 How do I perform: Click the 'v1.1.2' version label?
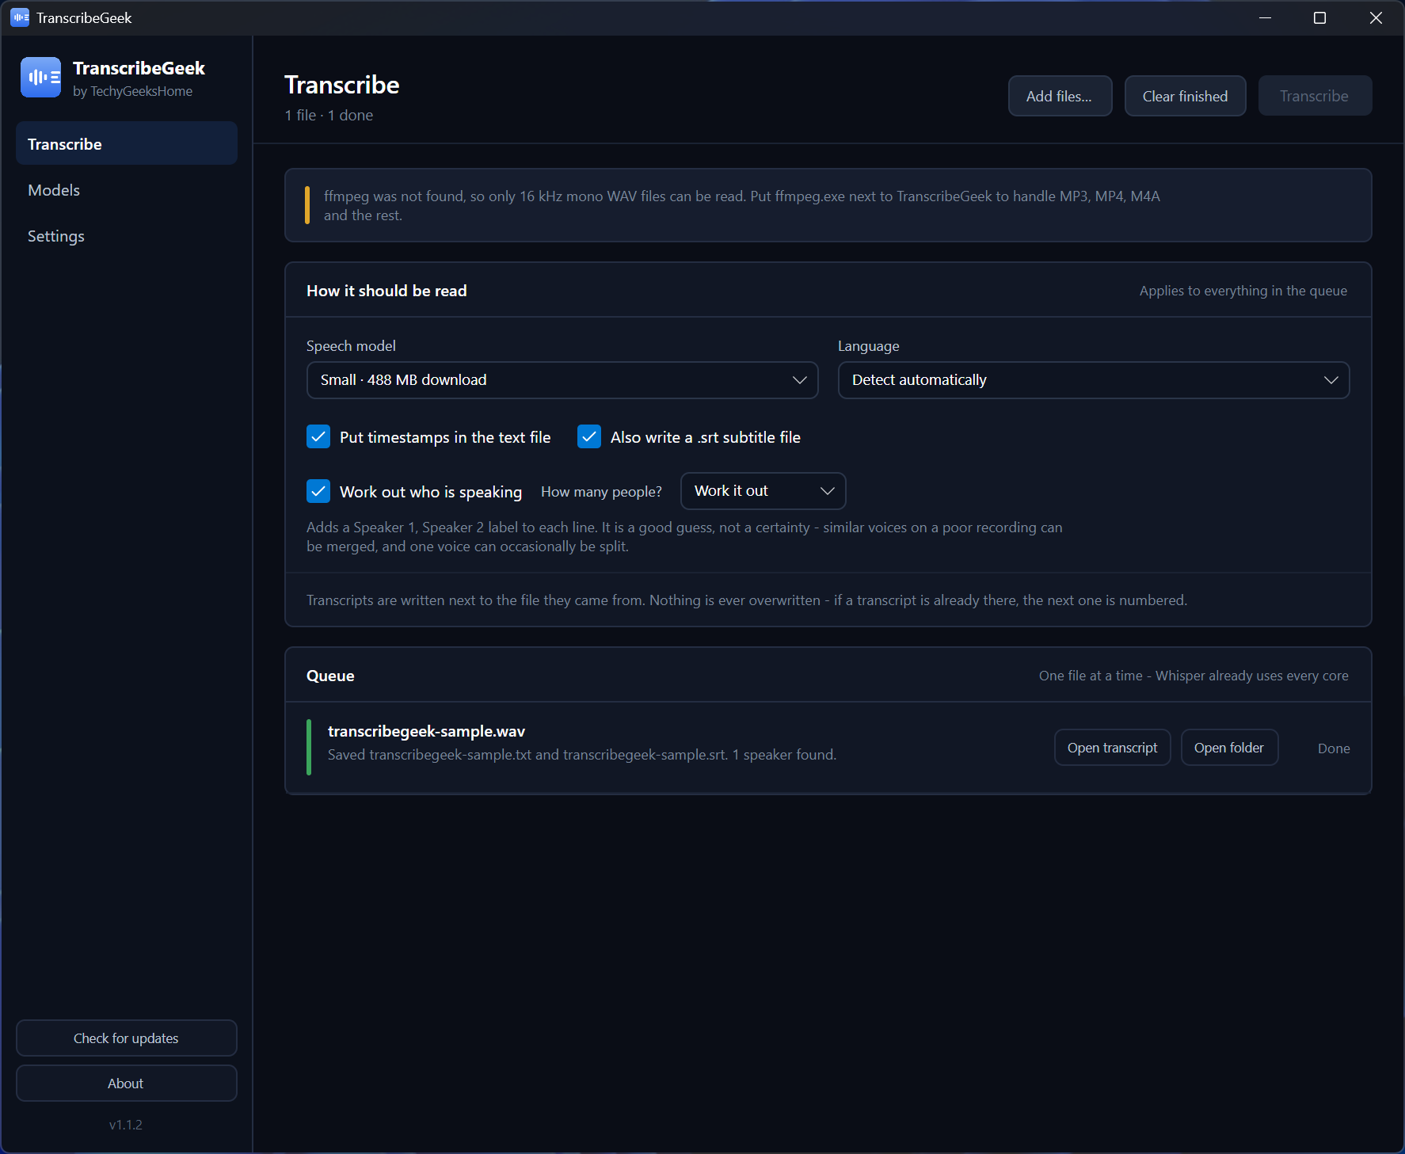click(126, 1125)
